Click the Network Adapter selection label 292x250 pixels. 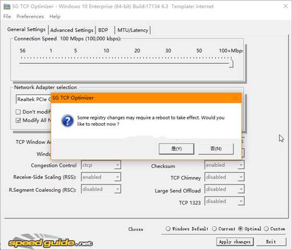(45, 87)
